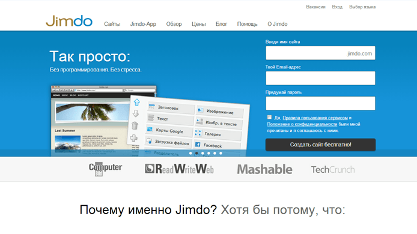Open Правила пользования сервисом link
The width and height of the screenshot is (417, 234).
[315, 118]
